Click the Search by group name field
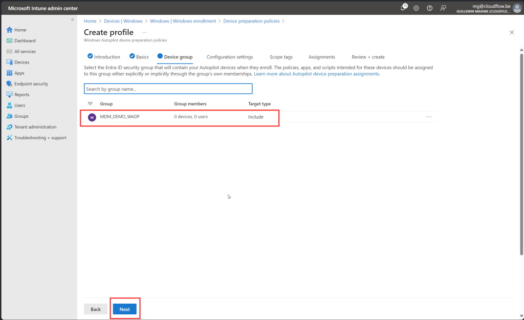Image resolution: width=524 pixels, height=320 pixels. [x=168, y=89]
